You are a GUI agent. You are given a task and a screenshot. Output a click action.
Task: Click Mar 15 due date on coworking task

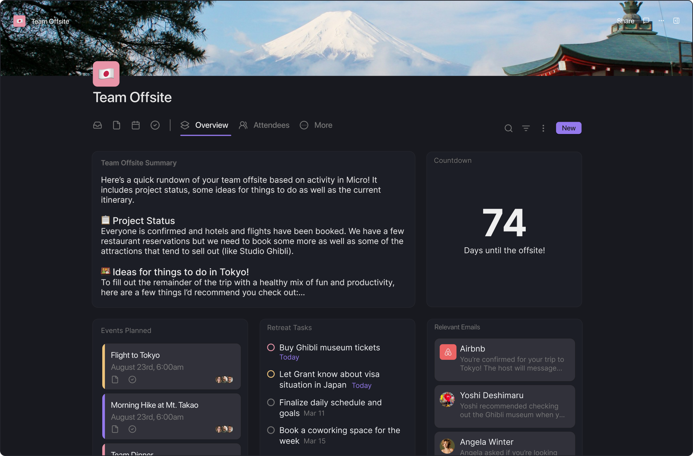[315, 441]
